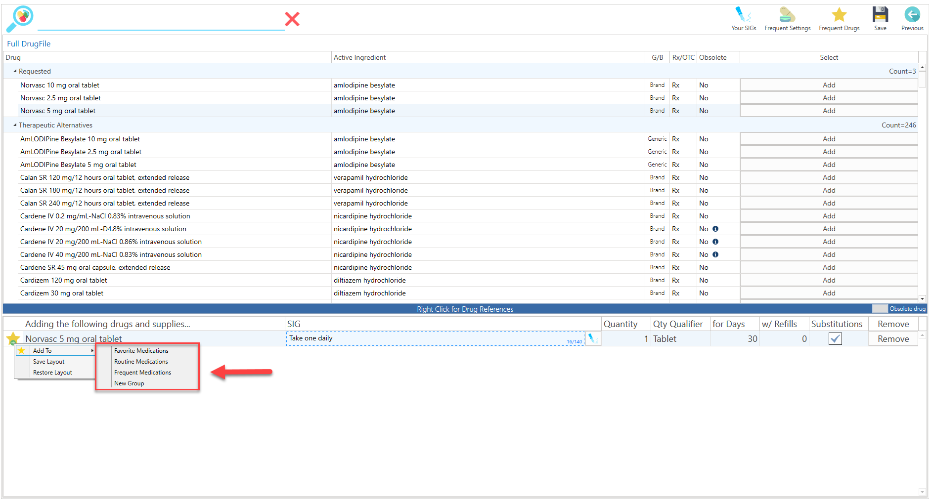932x500 pixels.
Task: Open SIG picker icon next to Take one daily
Action: [x=593, y=339]
